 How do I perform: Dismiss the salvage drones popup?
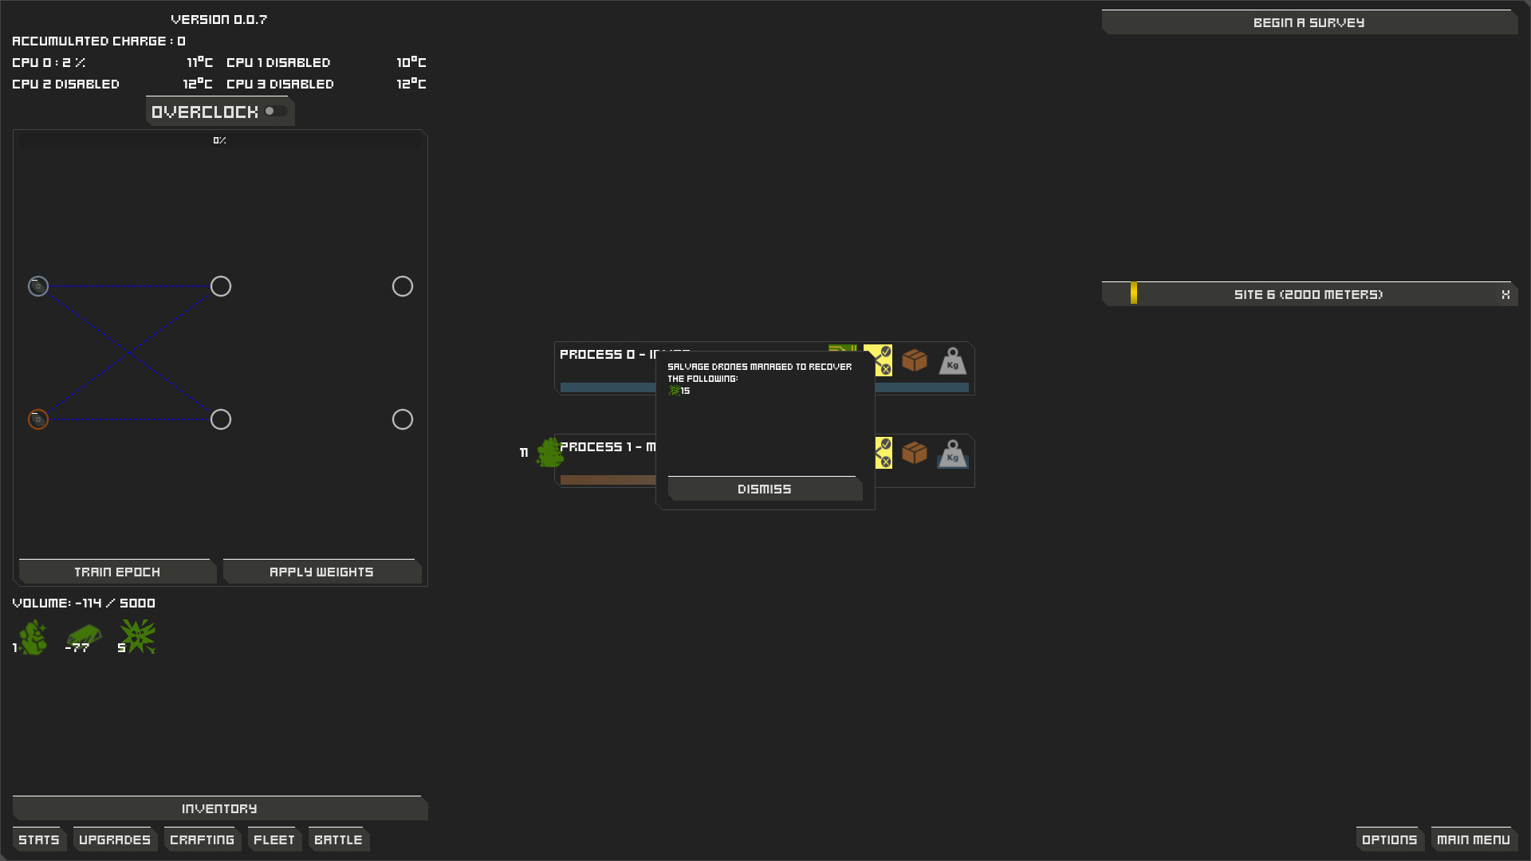click(x=765, y=489)
